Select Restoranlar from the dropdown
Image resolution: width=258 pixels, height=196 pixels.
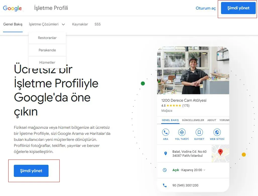47,38
